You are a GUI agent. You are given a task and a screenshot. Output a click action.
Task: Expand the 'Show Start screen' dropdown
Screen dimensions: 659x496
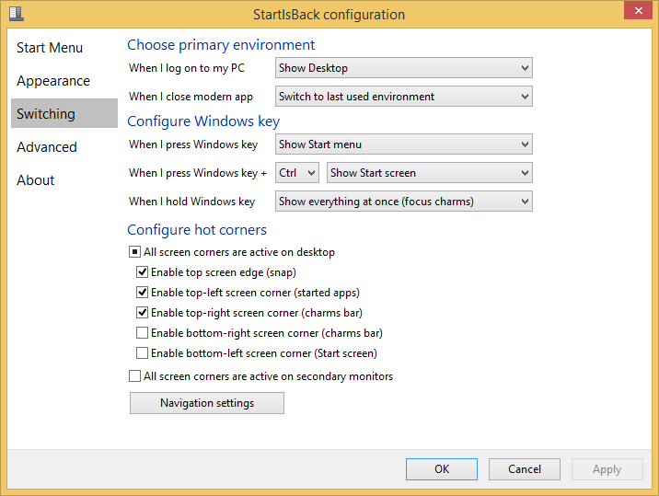point(430,172)
